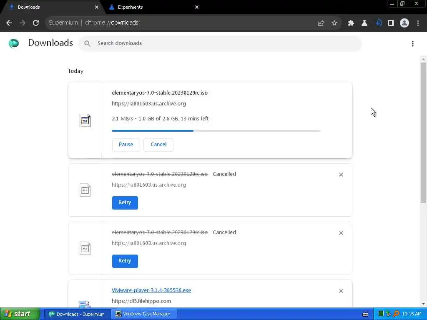Open the Windows start menu

(20, 314)
